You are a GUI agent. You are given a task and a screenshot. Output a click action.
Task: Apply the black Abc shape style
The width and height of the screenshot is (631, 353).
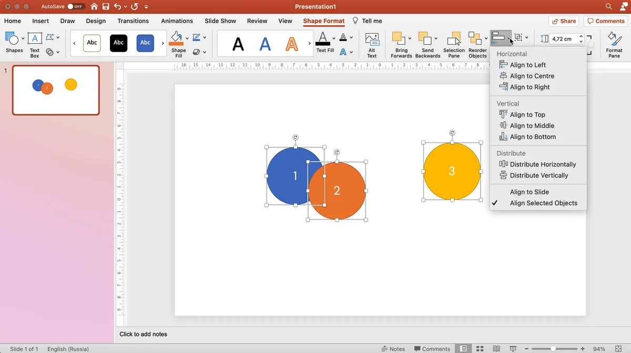[119, 43]
